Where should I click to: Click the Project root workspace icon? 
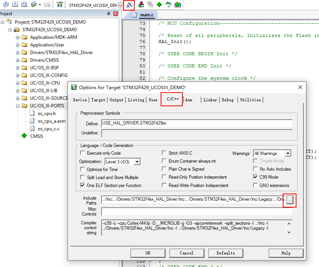9,21
